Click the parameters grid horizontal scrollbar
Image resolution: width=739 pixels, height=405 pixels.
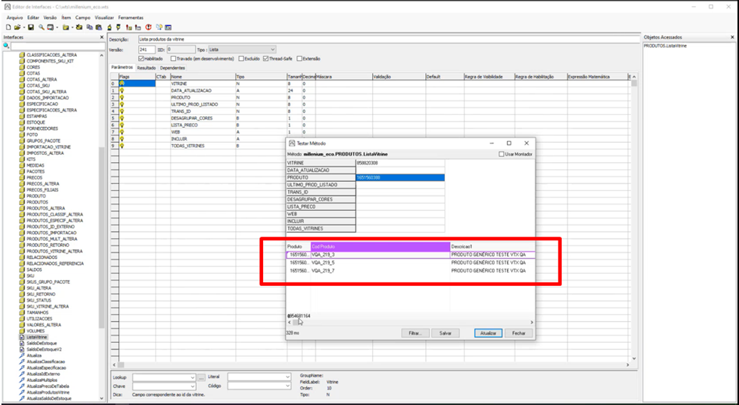371,365
